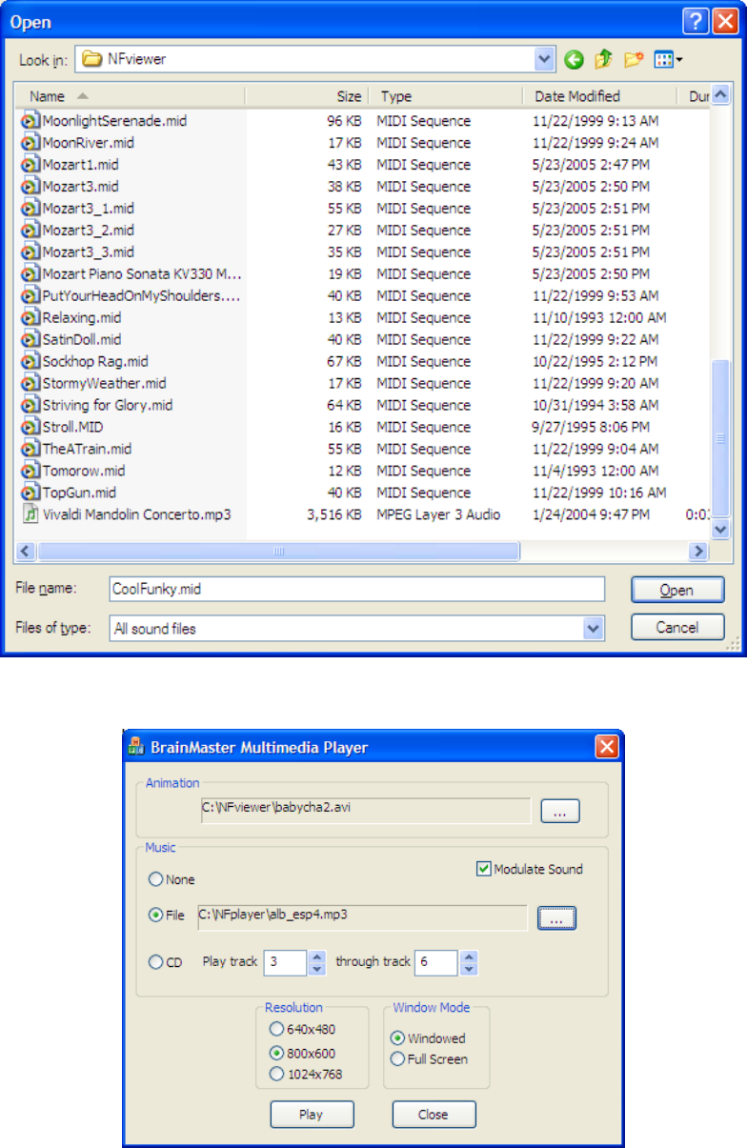Click the green Back navigation icon
747x1148 pixels.
click(574, 60)
